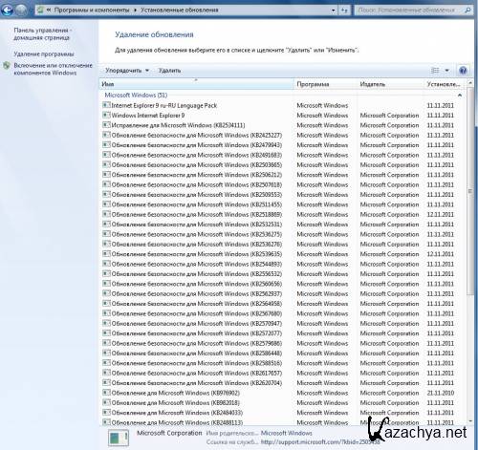This screenshot has width=478, height=450.
Task: Collapse the Microsoft Windows (51) group
Action: [460, 96]
